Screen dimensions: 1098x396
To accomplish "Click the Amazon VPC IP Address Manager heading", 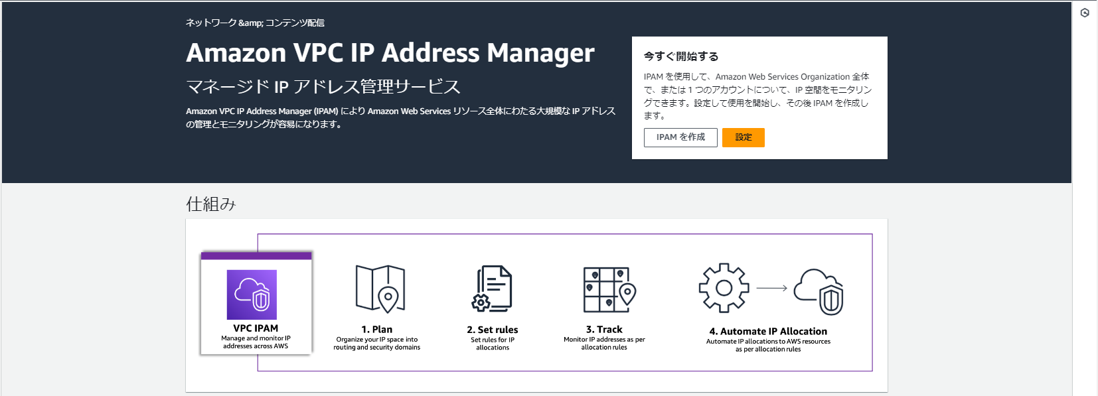I will [x=390, y=52].
